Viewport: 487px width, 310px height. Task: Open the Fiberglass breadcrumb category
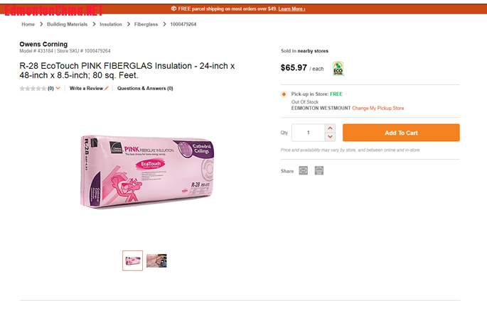tap(146, 24)
